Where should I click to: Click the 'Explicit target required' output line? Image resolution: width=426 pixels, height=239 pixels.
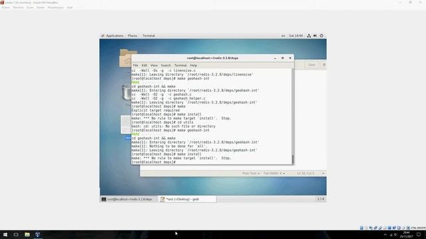(155, 110)
